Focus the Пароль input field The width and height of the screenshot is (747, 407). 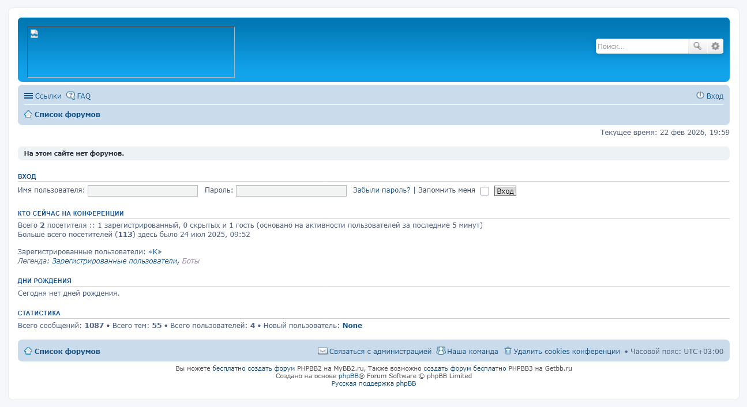pos(291,191)
